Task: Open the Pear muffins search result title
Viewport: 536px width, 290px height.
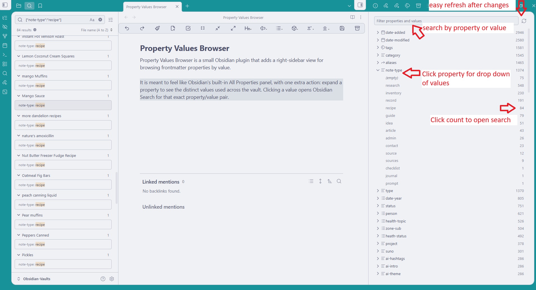Action: (x=32, y=215)
